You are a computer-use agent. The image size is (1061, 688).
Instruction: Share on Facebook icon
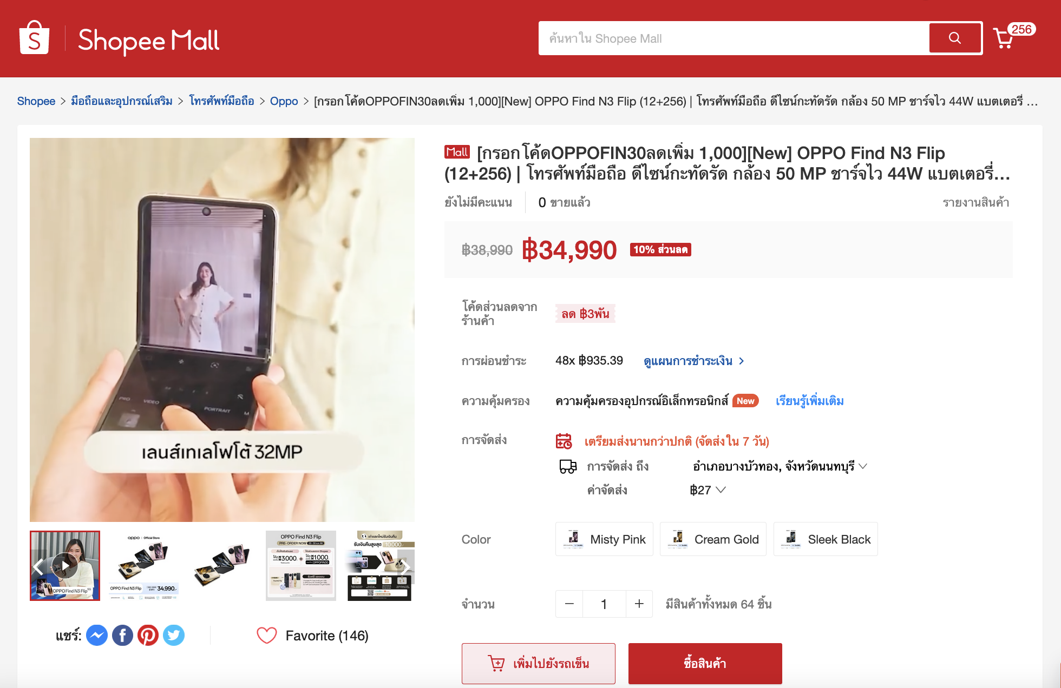pos(122,636)
